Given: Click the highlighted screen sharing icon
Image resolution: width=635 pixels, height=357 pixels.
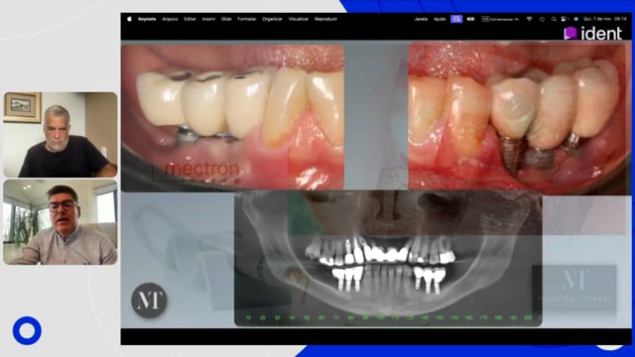Looking at the screenshot, I should coord(456,19).
